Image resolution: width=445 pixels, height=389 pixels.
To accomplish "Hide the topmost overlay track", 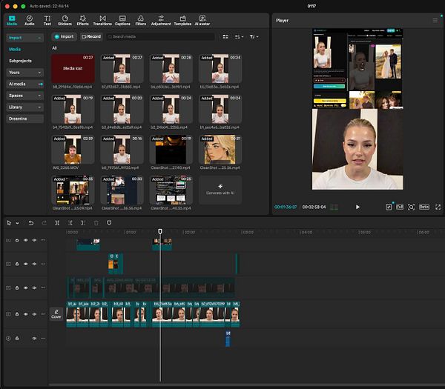I will point(25,240).
